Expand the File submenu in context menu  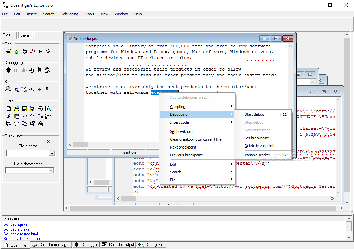(x=197, y=180)
